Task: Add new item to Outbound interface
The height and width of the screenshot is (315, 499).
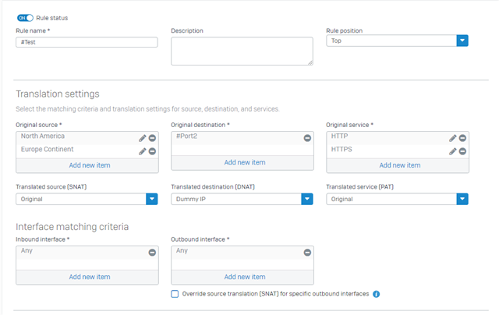Action: pos(245,277)
